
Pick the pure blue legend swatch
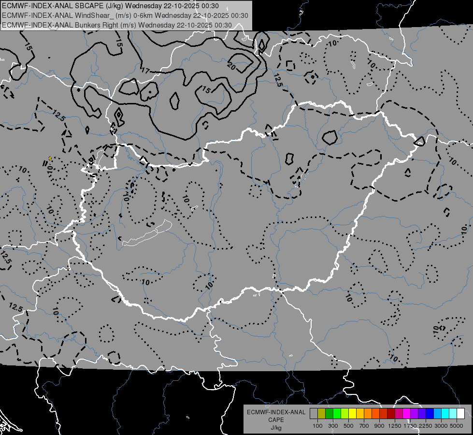tap(430, 414)
